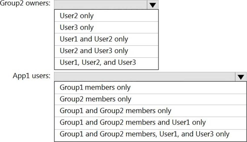Open the App1 users dropdown arrow
This screenshot has height=142, width=247.
(241, 77)
